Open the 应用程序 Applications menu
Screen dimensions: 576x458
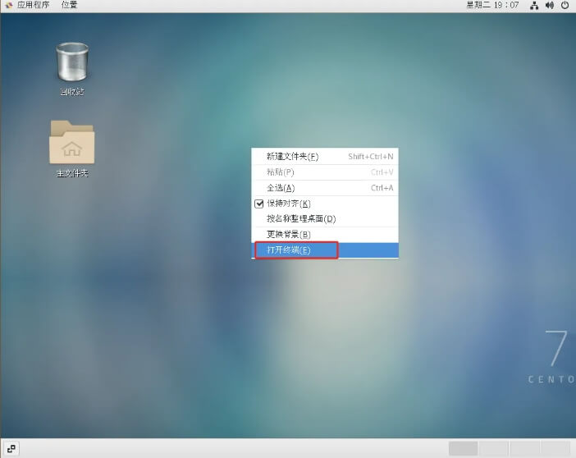click(x=33, y=5)
